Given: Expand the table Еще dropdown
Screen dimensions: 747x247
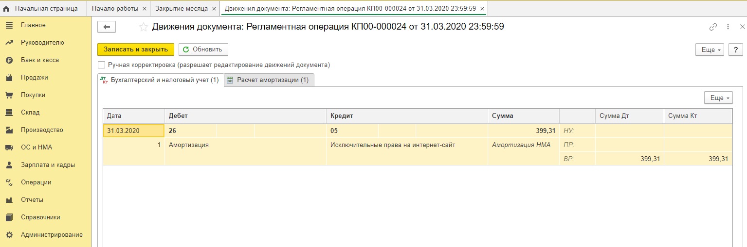Looking at the screenshot, I should click(x=718, y=98).
